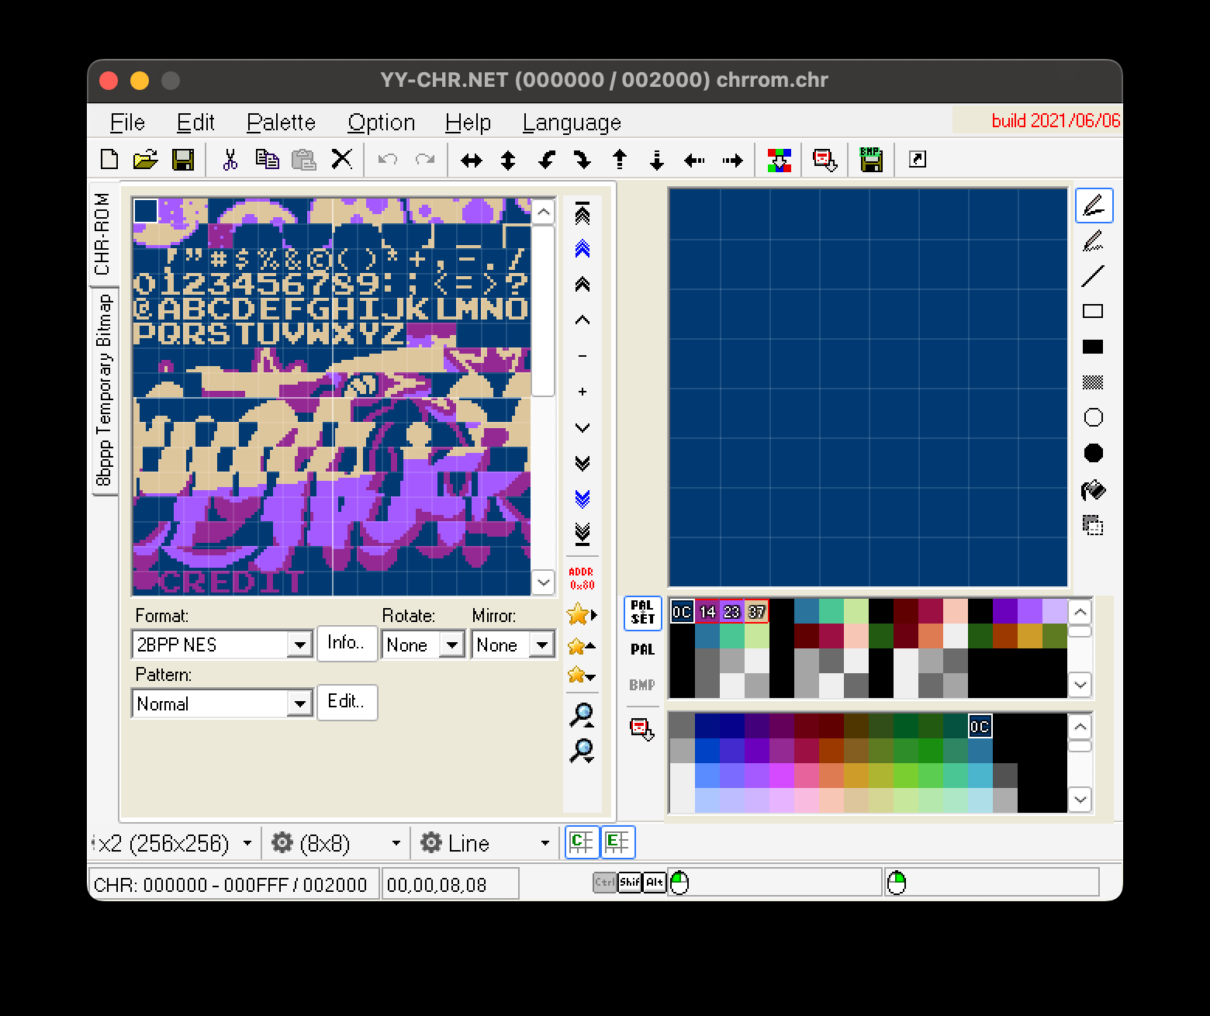Viewport: 1210px width, 1016px height.
Task: Click the horizontal mirror flip icon
Action: tap(471, 161)
